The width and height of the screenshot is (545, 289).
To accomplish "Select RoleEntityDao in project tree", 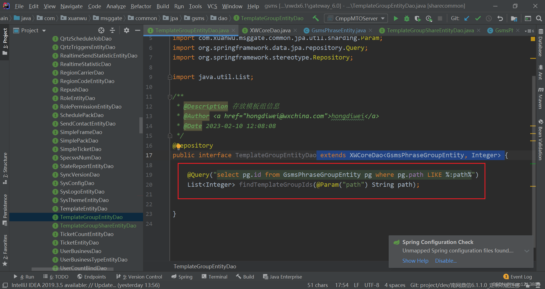I will [77, 98].
